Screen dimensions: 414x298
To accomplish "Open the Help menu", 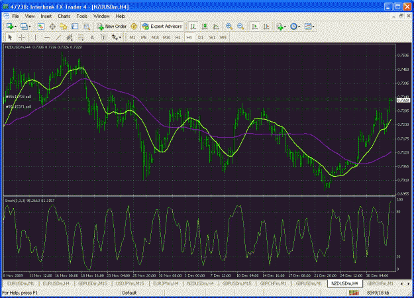I will tap(120, 16).
